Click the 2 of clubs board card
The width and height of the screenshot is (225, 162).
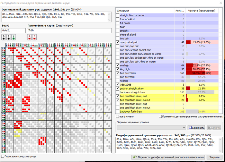point(14,37)
